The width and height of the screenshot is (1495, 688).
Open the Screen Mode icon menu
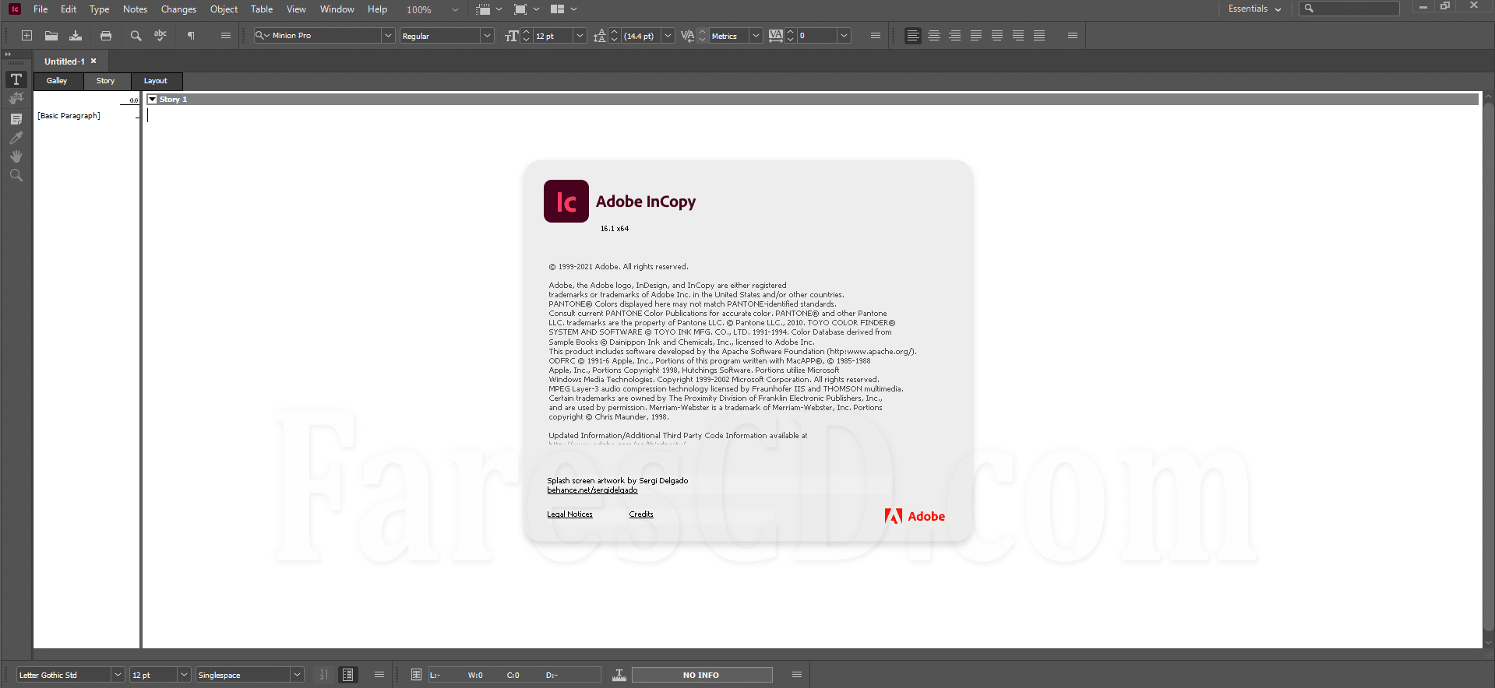pyautogui.click(x=527, y=9)
